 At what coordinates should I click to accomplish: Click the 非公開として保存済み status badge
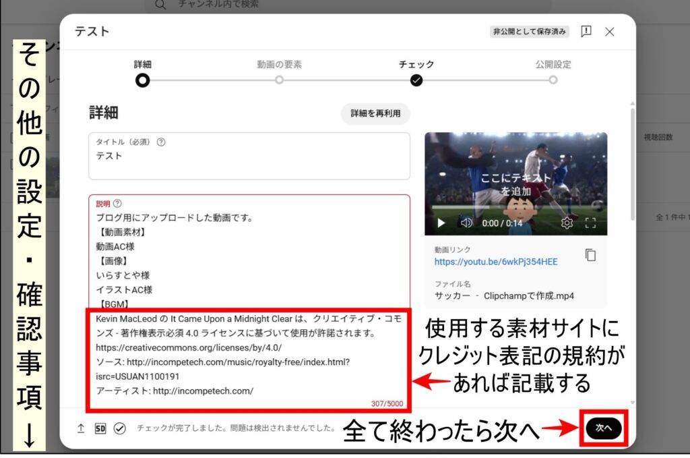[530, 32]
